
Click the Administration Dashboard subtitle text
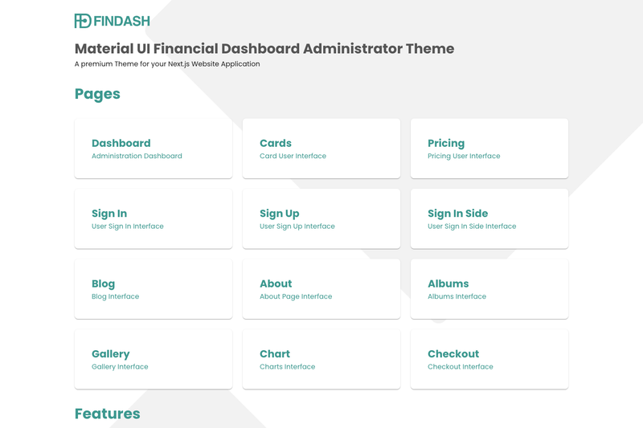click(x=137, y=156)
